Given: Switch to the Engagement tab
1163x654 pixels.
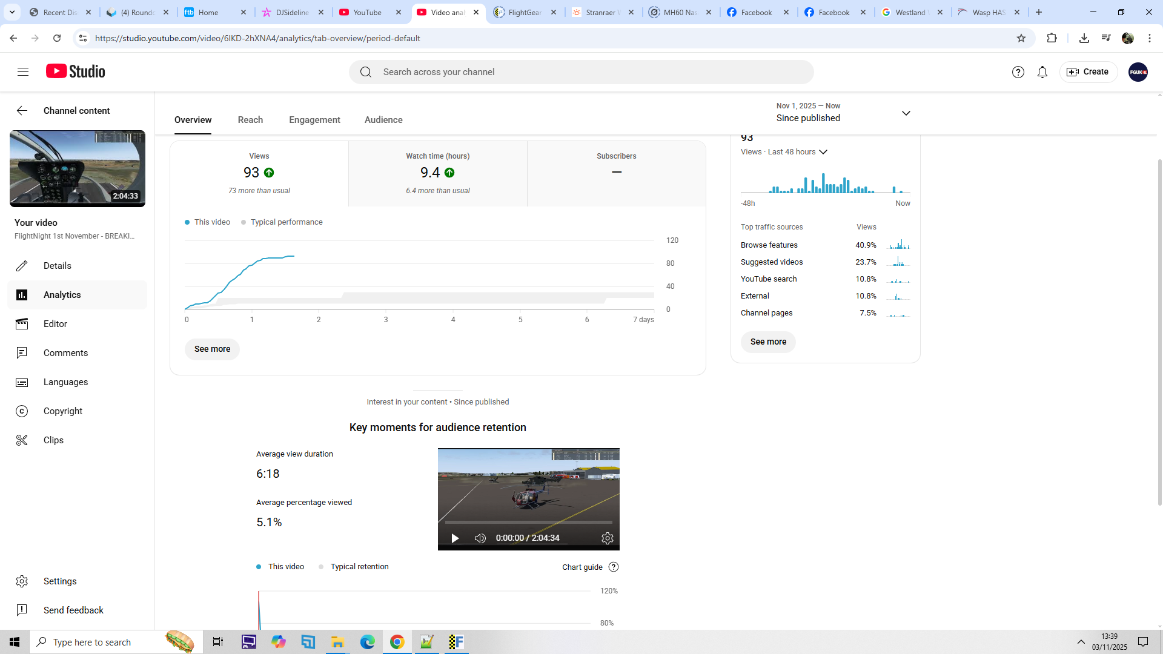Looking at the screenshot, I should coord(314,120).
